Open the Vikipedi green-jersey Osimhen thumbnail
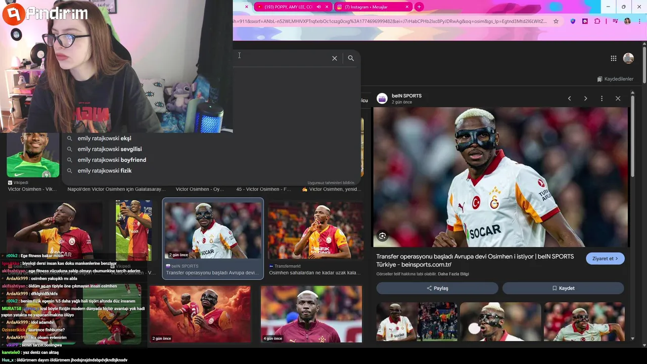647x364 pixels. click(33, 155)
